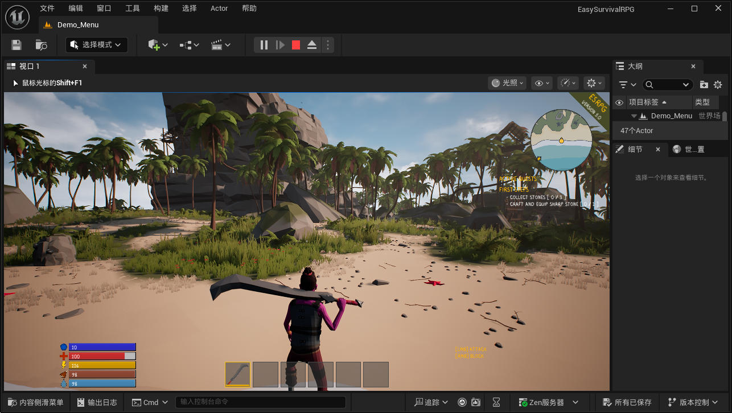Open play options three-dot menu

click(327, 45)
